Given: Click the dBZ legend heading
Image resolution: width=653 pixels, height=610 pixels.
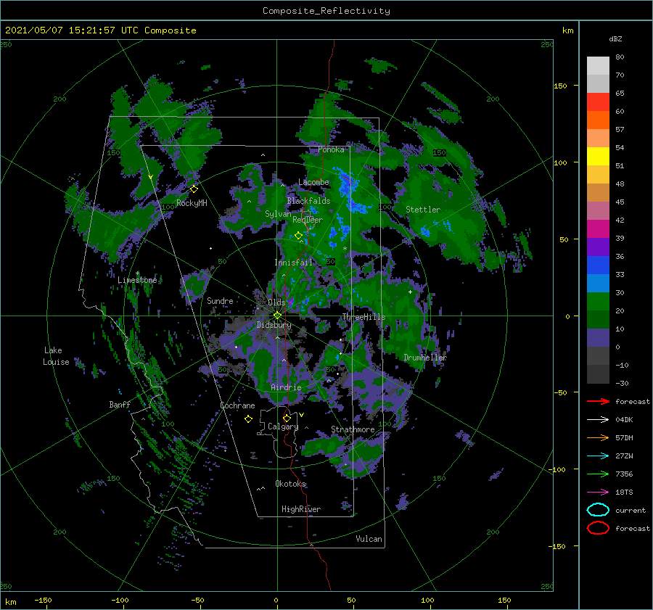Looking at the screenshot, I should [x=615, y=38].
